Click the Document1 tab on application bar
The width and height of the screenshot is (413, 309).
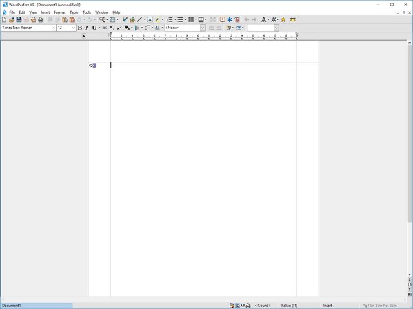point(36,306)
